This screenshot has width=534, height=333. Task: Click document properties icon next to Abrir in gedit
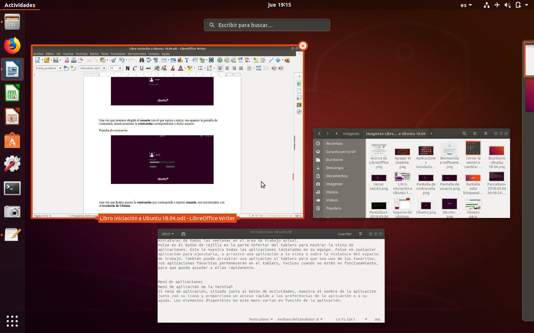183,234
